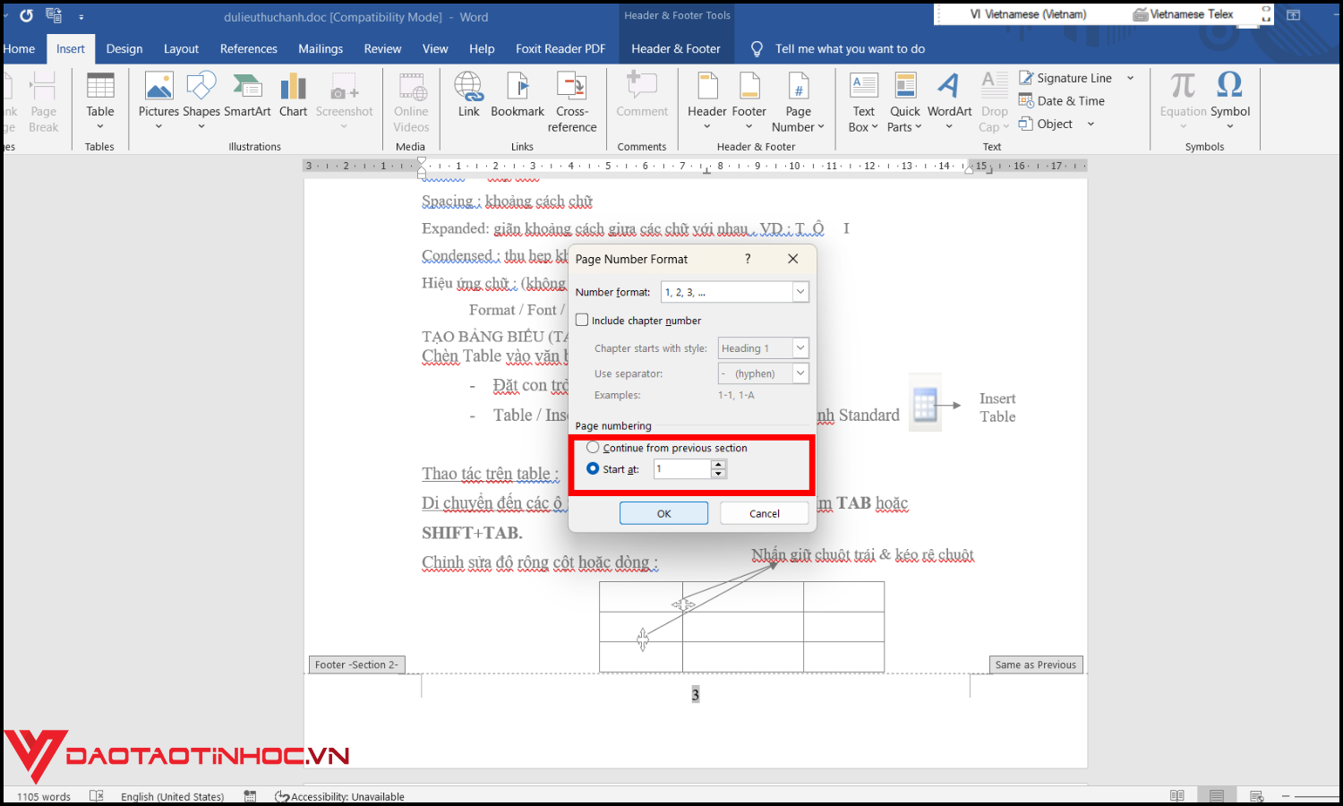Click the Vietnamese Telex input method

coord(1184,14)
